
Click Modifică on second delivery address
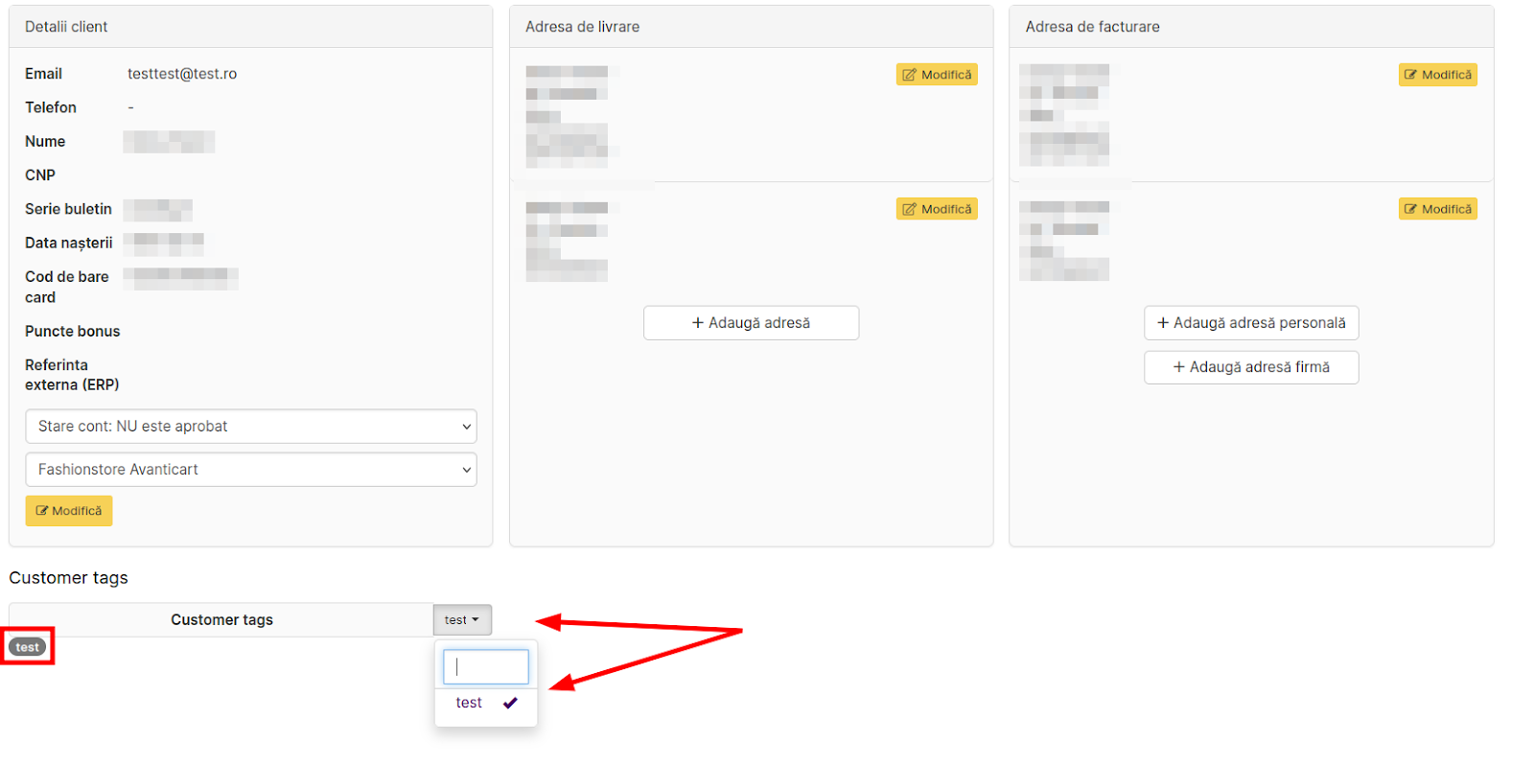pyautogui.click(x=936, y=209)
